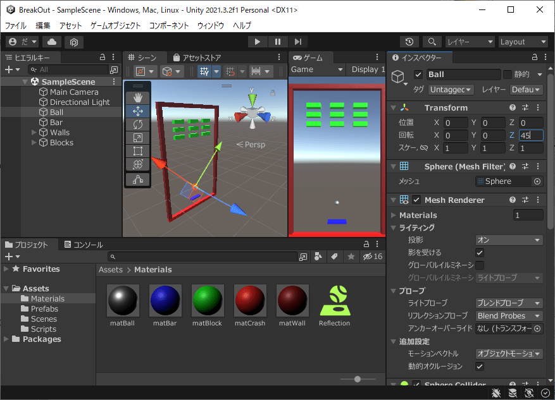Select Main Camera in Hierarchy
The height and width of the screenshot is (400, 555).
(74, 92)
